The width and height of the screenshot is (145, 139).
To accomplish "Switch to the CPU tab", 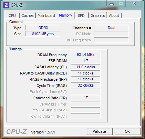I will coord(12,16).
